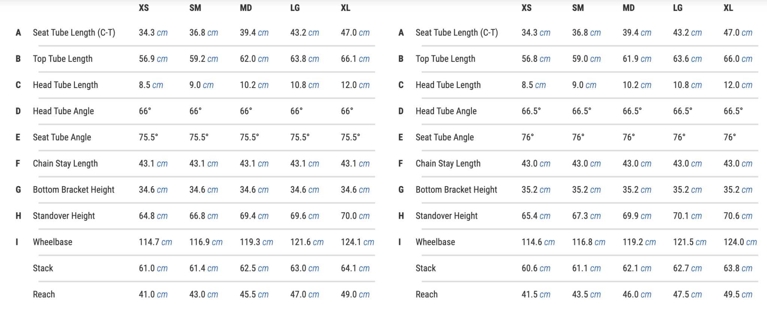Image resolution: width=767 pixels, height=312 pixels.
Task: Select the XL column header in right table
Action: click(728, 8)
